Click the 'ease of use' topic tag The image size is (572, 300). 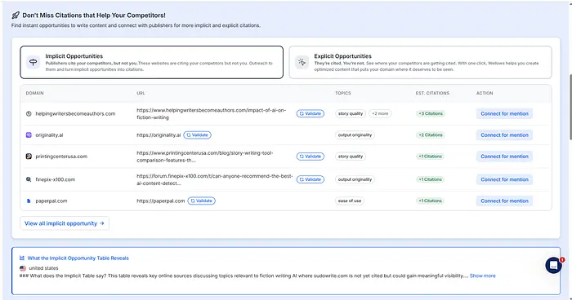pos(350,201)
